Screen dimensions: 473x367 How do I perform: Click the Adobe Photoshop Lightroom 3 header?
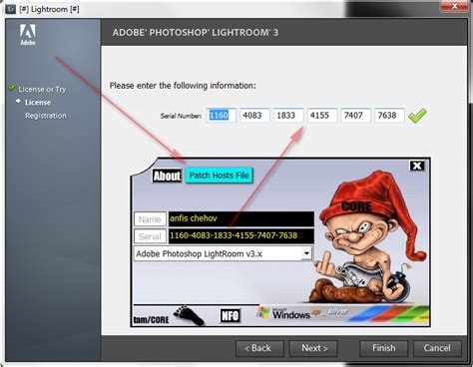pyautogui.click(x=196, y=33)
